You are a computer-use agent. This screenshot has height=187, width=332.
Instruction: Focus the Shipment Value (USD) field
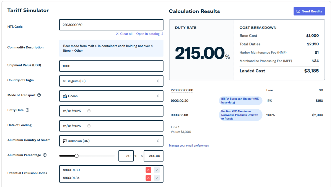[111, 66]
